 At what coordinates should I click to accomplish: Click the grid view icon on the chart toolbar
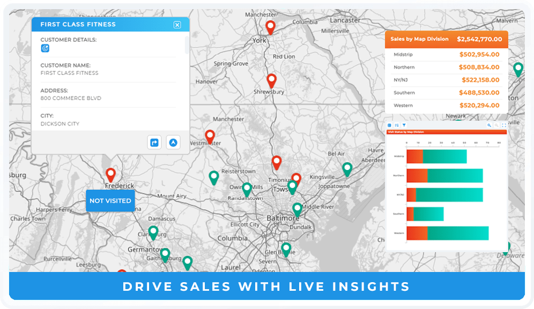(x=388, y=125)
